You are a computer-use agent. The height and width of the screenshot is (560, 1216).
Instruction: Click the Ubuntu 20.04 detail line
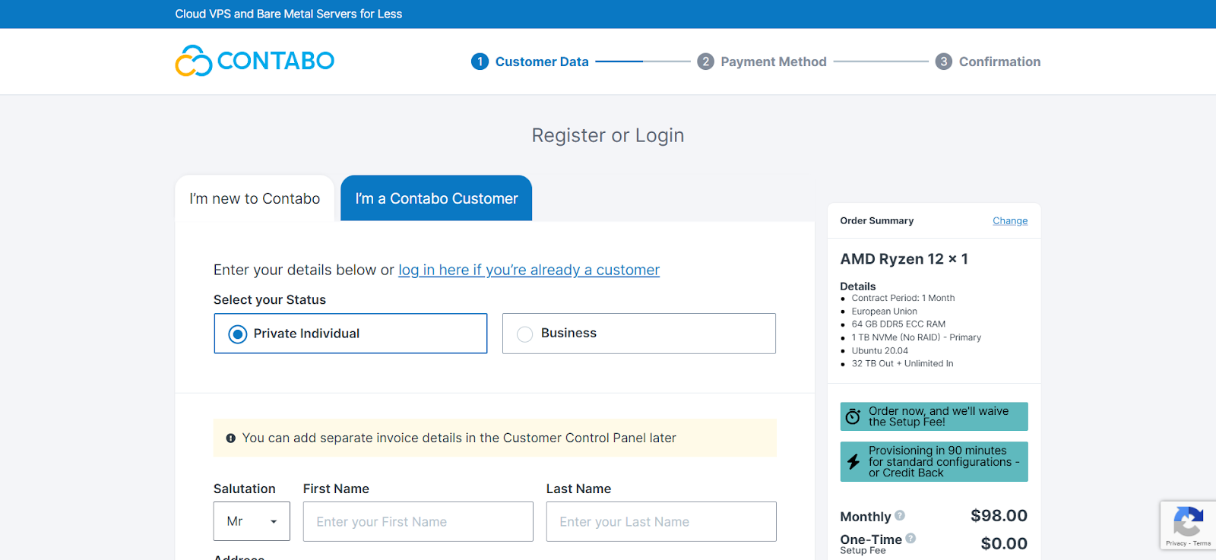tap(880, 351)
